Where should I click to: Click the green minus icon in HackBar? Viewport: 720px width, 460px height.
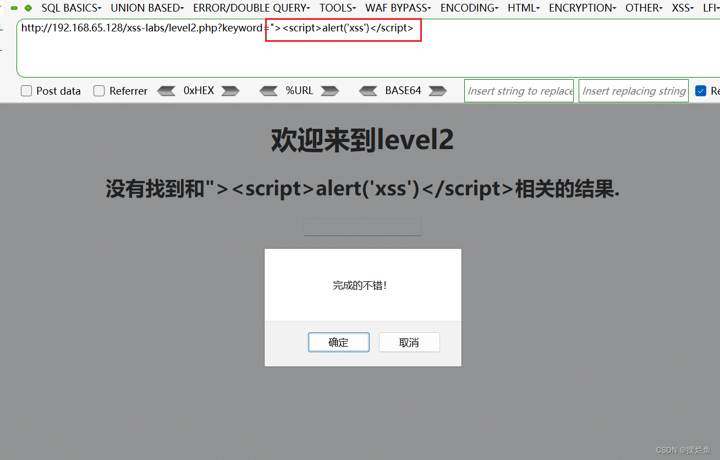pos(14,8)
